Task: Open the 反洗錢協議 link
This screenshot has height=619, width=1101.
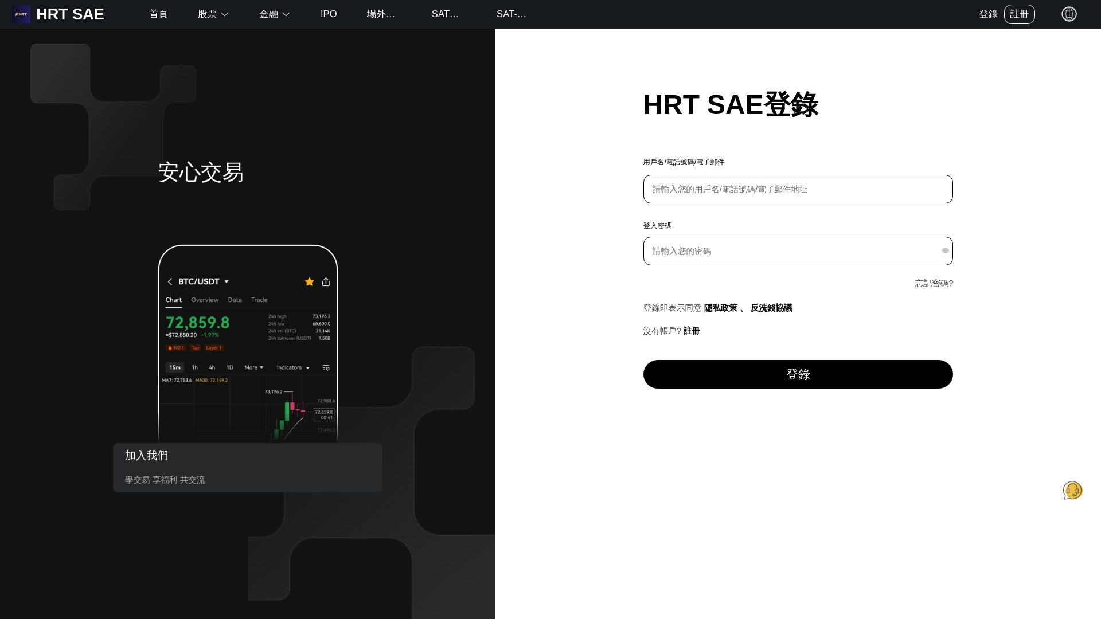Action: pyautogui.click(x=771, y=308)
